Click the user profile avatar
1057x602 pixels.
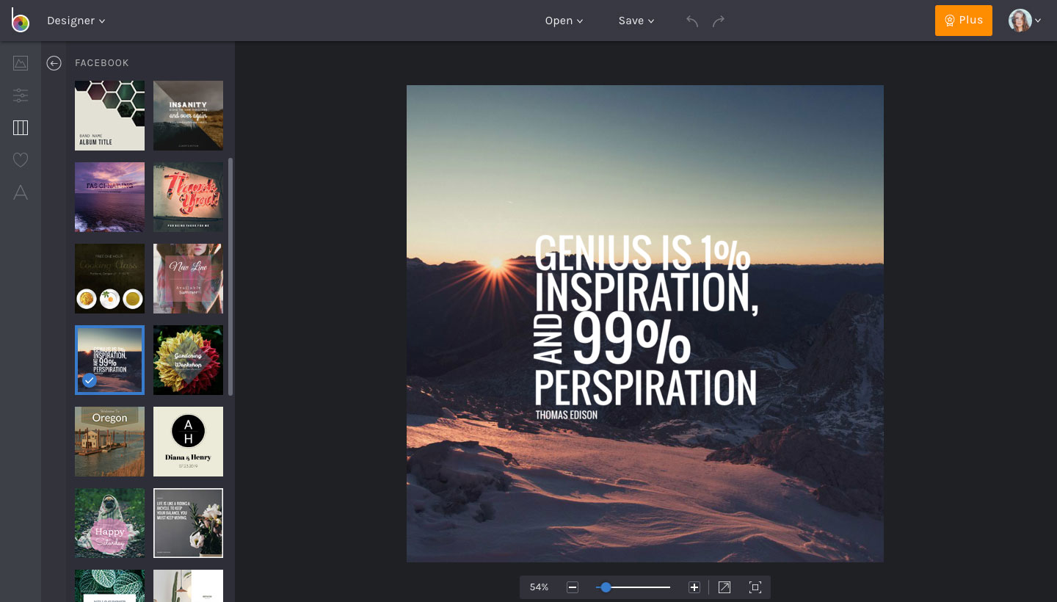[x=1020, y=21]
